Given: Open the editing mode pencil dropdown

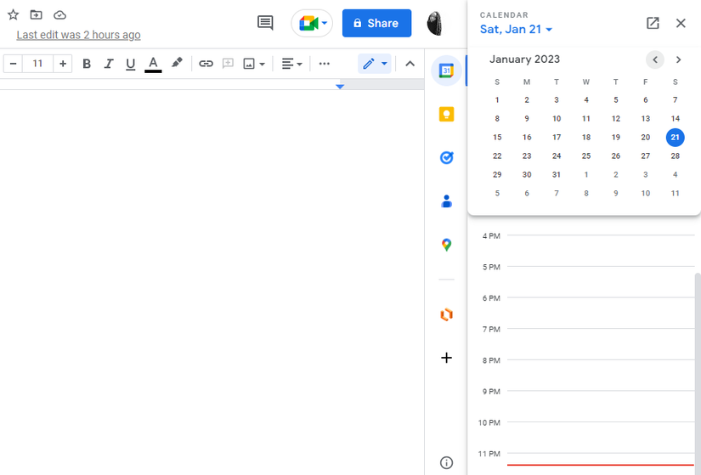Looking at the screenshot, I should click(x=374, y=64).
